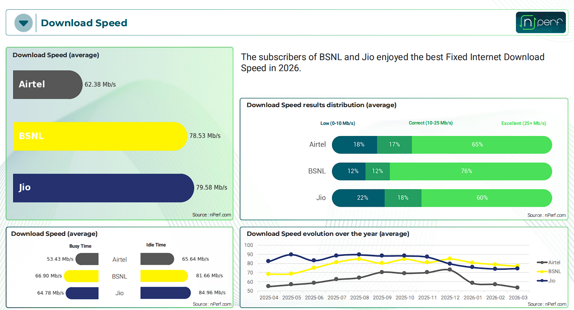The height and width of the screenshot is (310, 574).
Task: Select the navy Jio average speed bar
Action: tap(103, 188)
